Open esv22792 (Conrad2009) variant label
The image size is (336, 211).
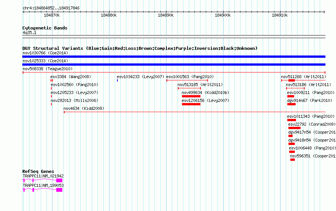point(312,124)
